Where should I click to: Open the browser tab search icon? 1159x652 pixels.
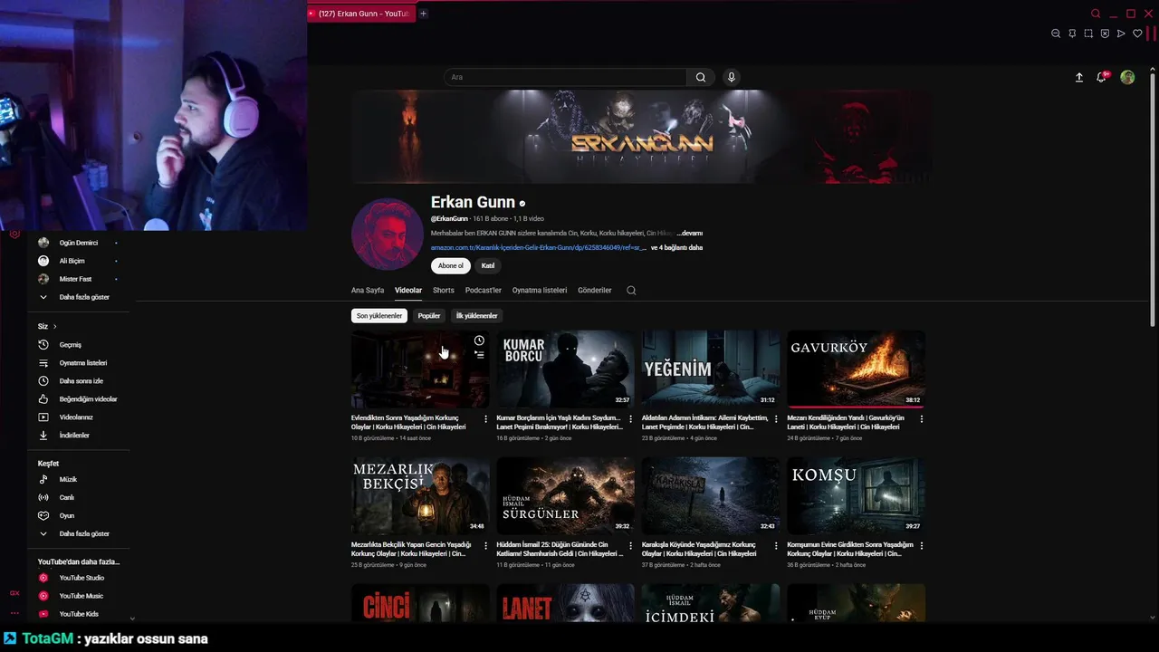[1096, 14]
